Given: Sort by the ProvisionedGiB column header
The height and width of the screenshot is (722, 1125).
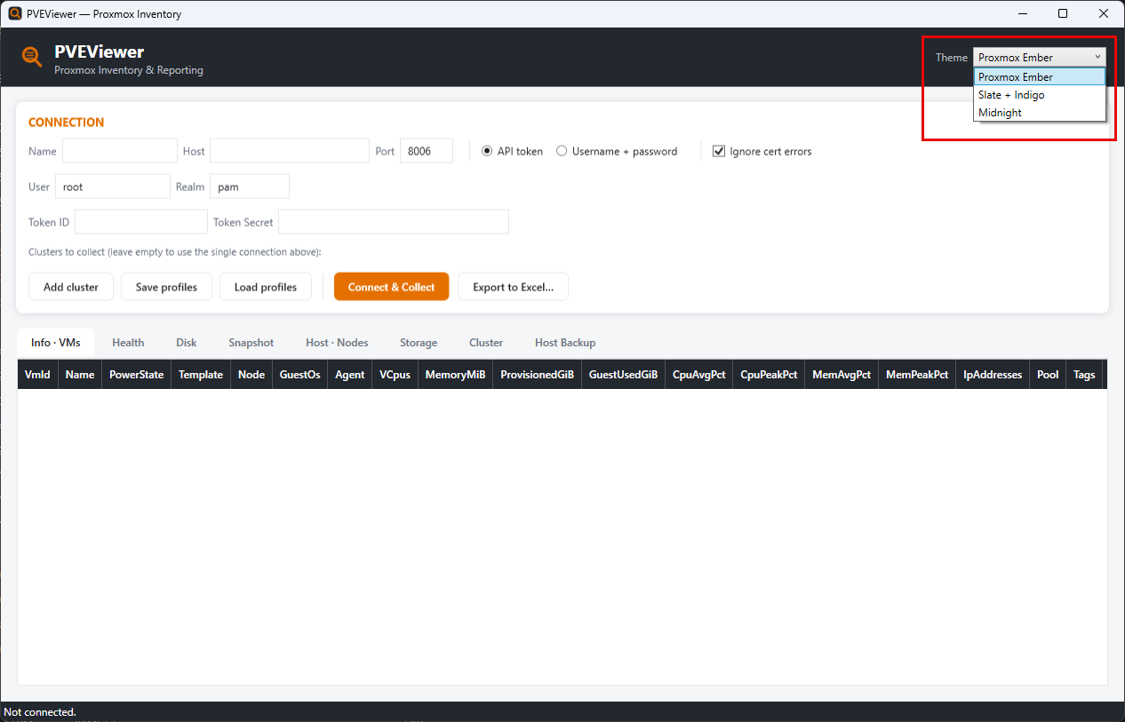Looking at the screenshot, I should pyautogui.click(x=538, y=375).
